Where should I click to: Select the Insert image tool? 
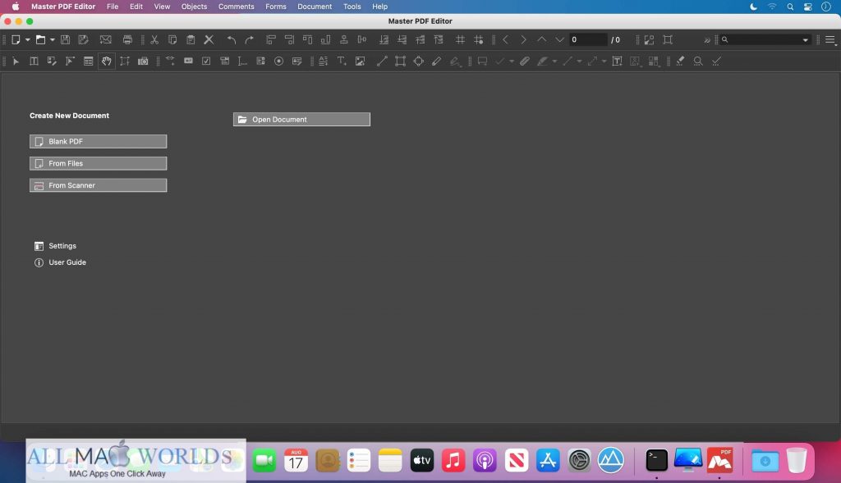[360, 61]
